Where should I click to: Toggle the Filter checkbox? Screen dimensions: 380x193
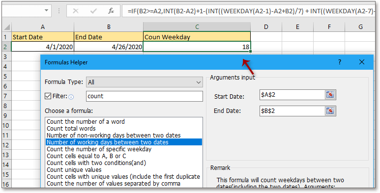point(48,96)
